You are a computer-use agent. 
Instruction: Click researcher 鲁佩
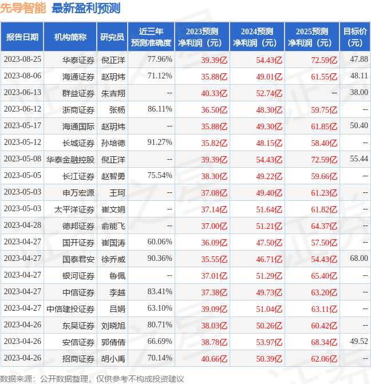117,276
